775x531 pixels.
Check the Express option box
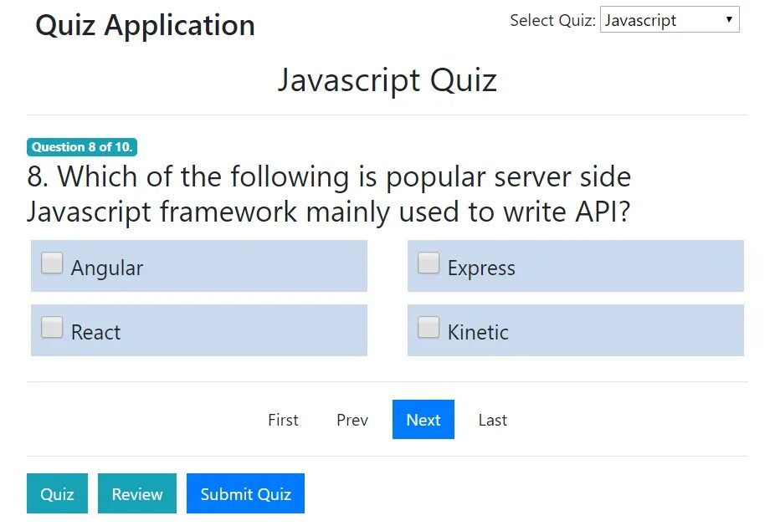coord(429,263)
